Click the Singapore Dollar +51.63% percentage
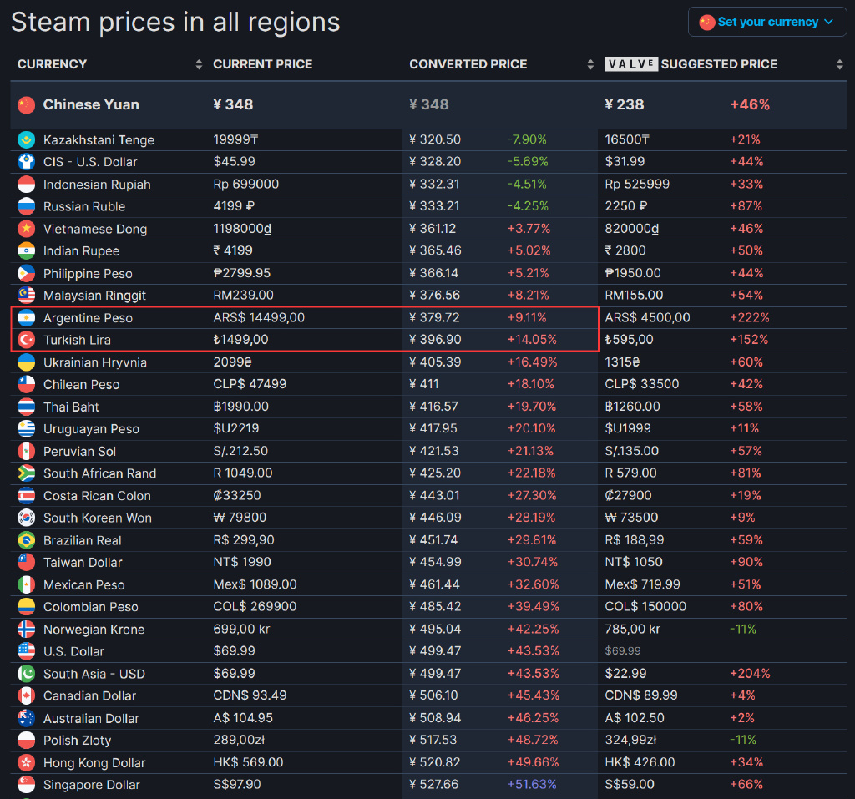The height and width of the screenshot is (799, 855). coord(531,785)
